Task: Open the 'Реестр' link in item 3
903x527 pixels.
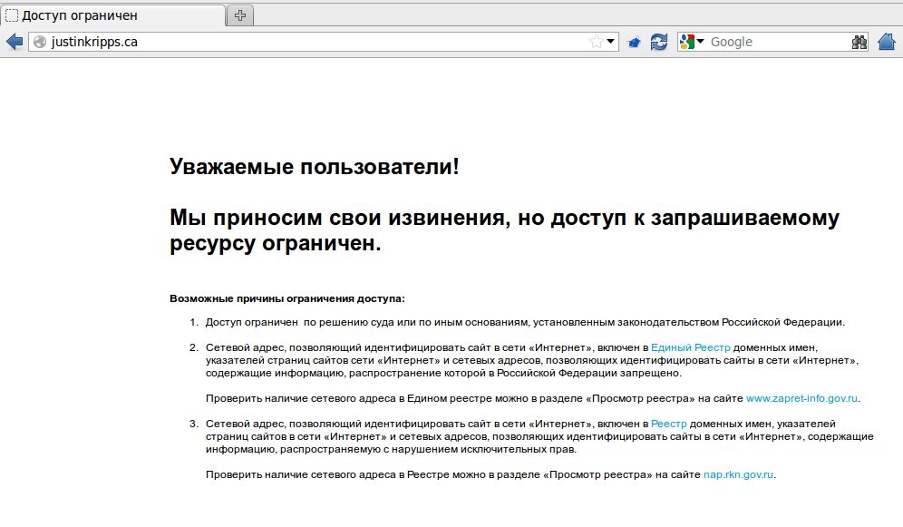Action: tap(668, 424)
